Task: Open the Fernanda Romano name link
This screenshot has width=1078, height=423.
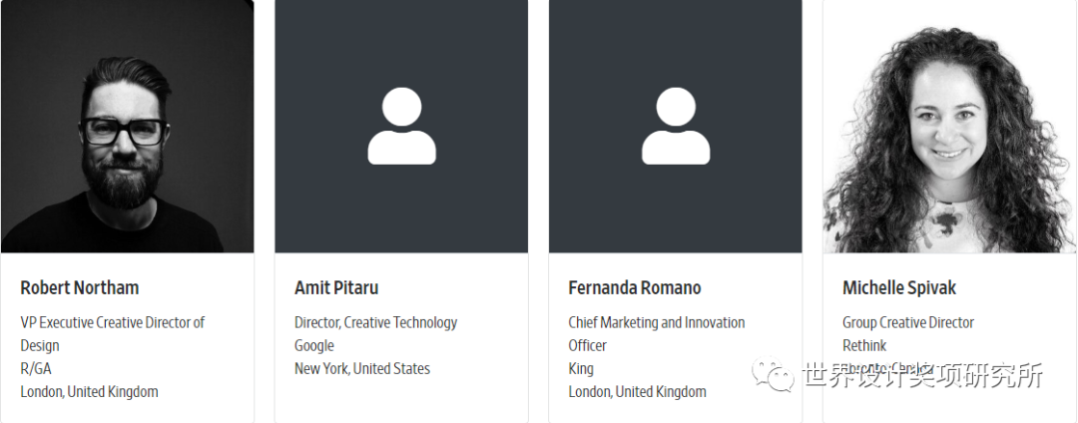Action: point(635,287)
